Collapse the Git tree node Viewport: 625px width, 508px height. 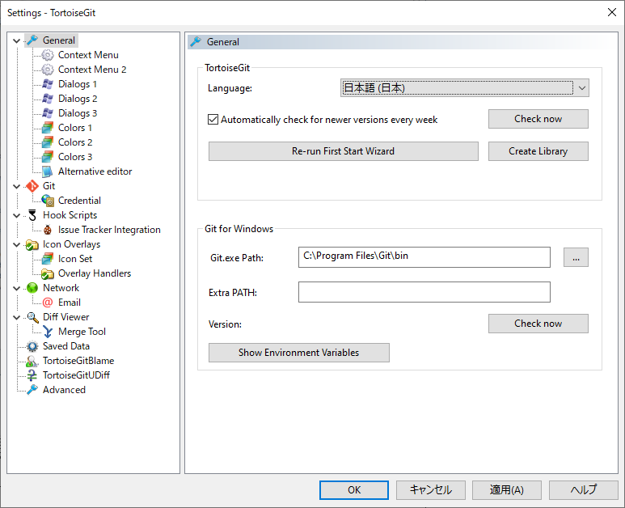(x=16, y=186)
